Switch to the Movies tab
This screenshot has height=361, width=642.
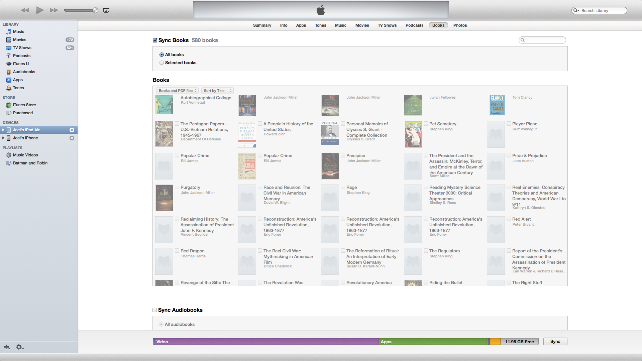click(362, 25)
